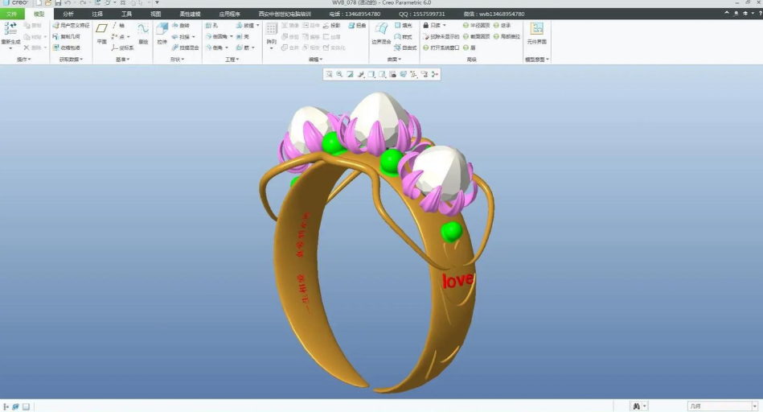
Task: Start the 拉伸 (extrude) feature
Action: click(x=162, y=33)
